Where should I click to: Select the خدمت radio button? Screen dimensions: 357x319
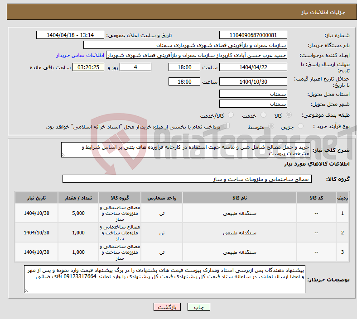coord(263,115)
